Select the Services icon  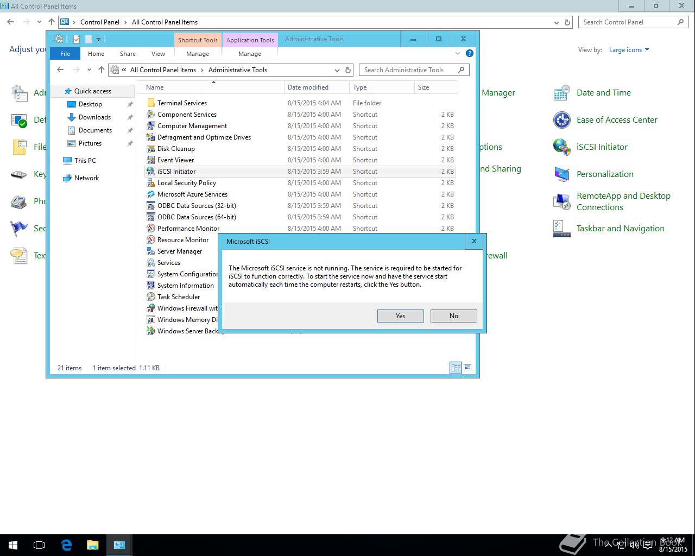(151, 263)
